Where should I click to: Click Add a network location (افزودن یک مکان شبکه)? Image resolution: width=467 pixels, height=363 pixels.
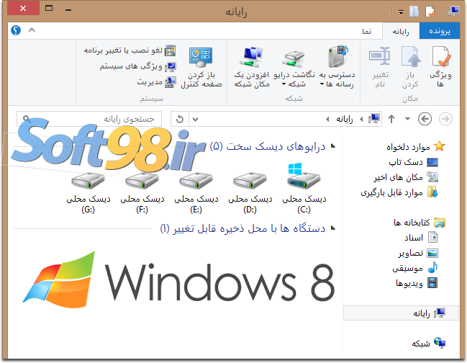pyautogui.click(x=252, y=66)
